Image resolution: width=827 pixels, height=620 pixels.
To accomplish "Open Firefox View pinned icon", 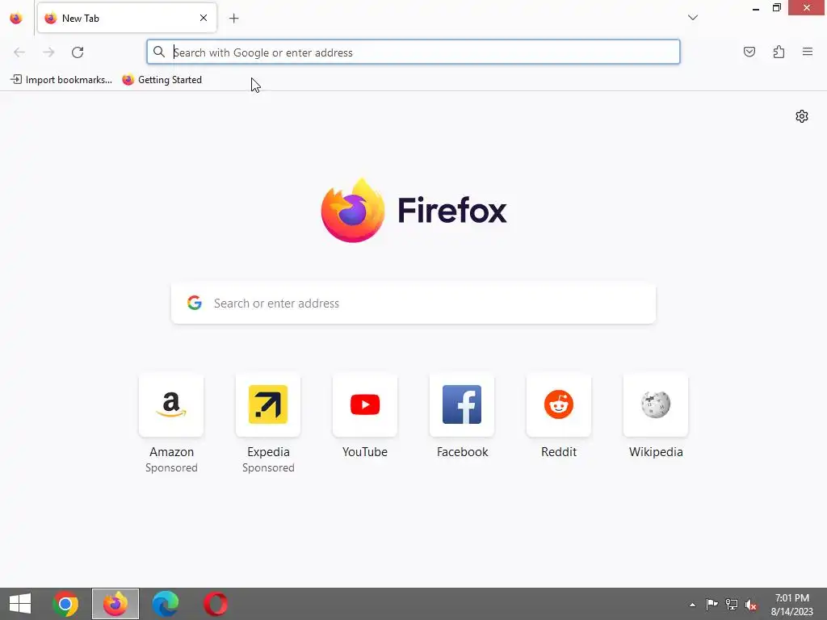I will [x=16, y=18].
